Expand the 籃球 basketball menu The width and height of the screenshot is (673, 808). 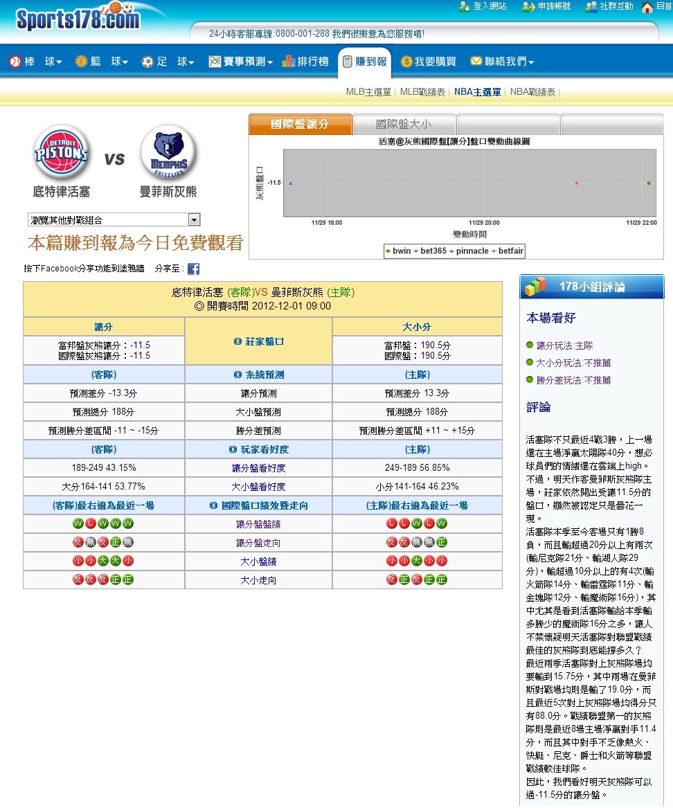(102, 62)
